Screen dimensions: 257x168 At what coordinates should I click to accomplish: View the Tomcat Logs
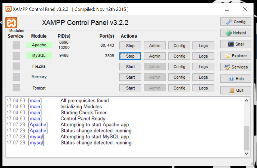click(203, 88)
